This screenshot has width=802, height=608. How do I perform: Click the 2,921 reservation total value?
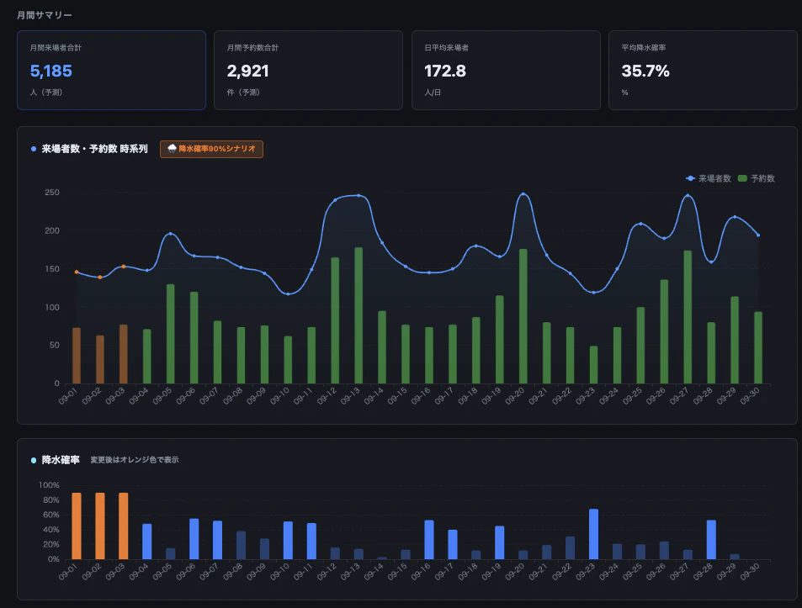point(248,71)
